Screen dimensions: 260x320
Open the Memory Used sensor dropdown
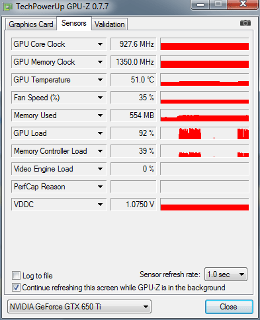100,115
